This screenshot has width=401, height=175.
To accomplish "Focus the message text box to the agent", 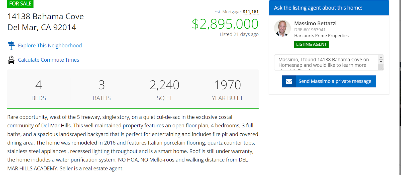I will (x=326, y=62).
